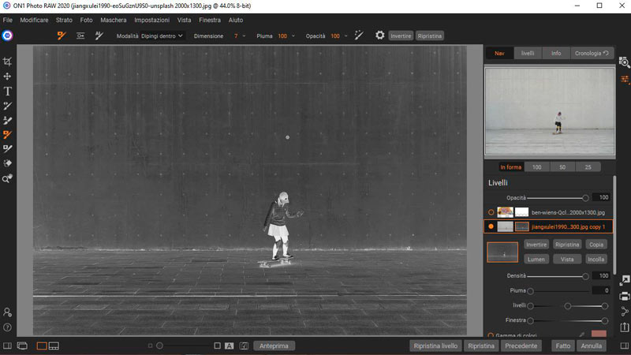This screenshot has height=355, width=631.
Task: Open the Help question mark icon
Action: coord(8,327)
